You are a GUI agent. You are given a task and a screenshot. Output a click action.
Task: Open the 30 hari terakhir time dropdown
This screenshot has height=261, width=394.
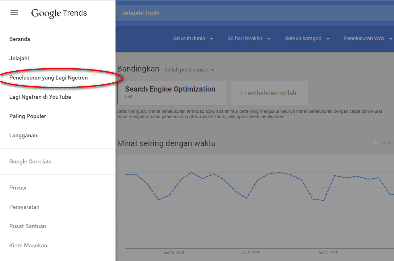249,39
